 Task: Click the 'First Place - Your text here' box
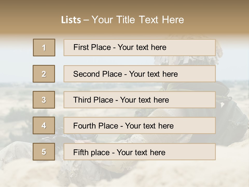[x=140, y=48]
